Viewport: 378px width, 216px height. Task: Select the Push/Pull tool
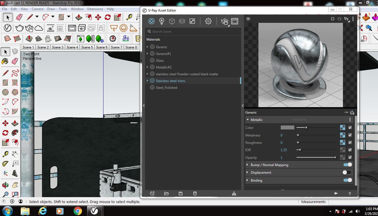click(x=79, y=17)
